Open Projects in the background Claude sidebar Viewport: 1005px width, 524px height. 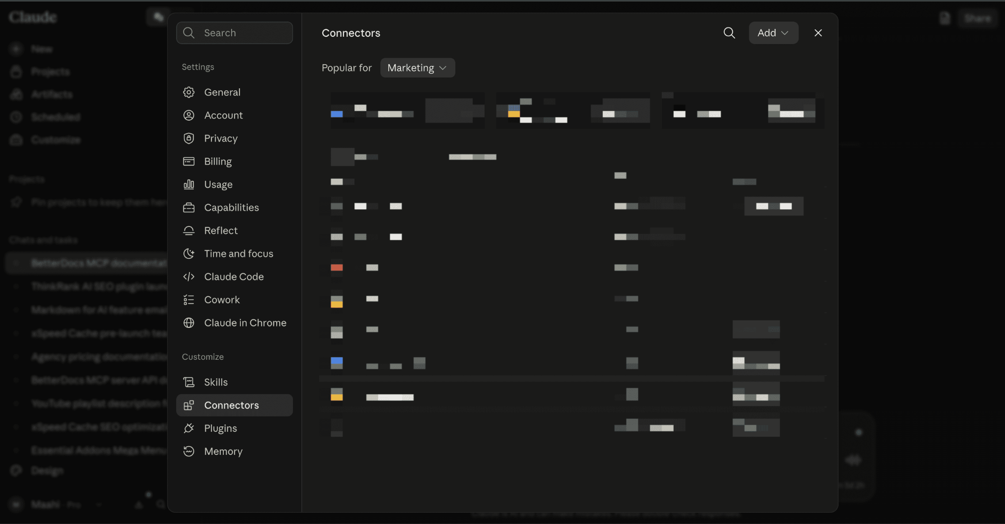[x=50, y=72]
